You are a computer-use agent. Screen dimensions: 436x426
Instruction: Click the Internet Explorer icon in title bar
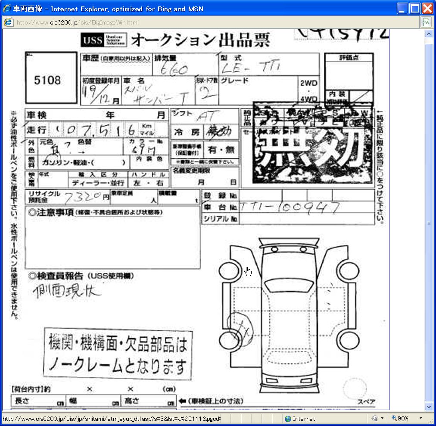coord(6,8)
